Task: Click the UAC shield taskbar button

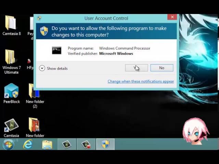Action: pyautogui.click(x=105, y=145)
